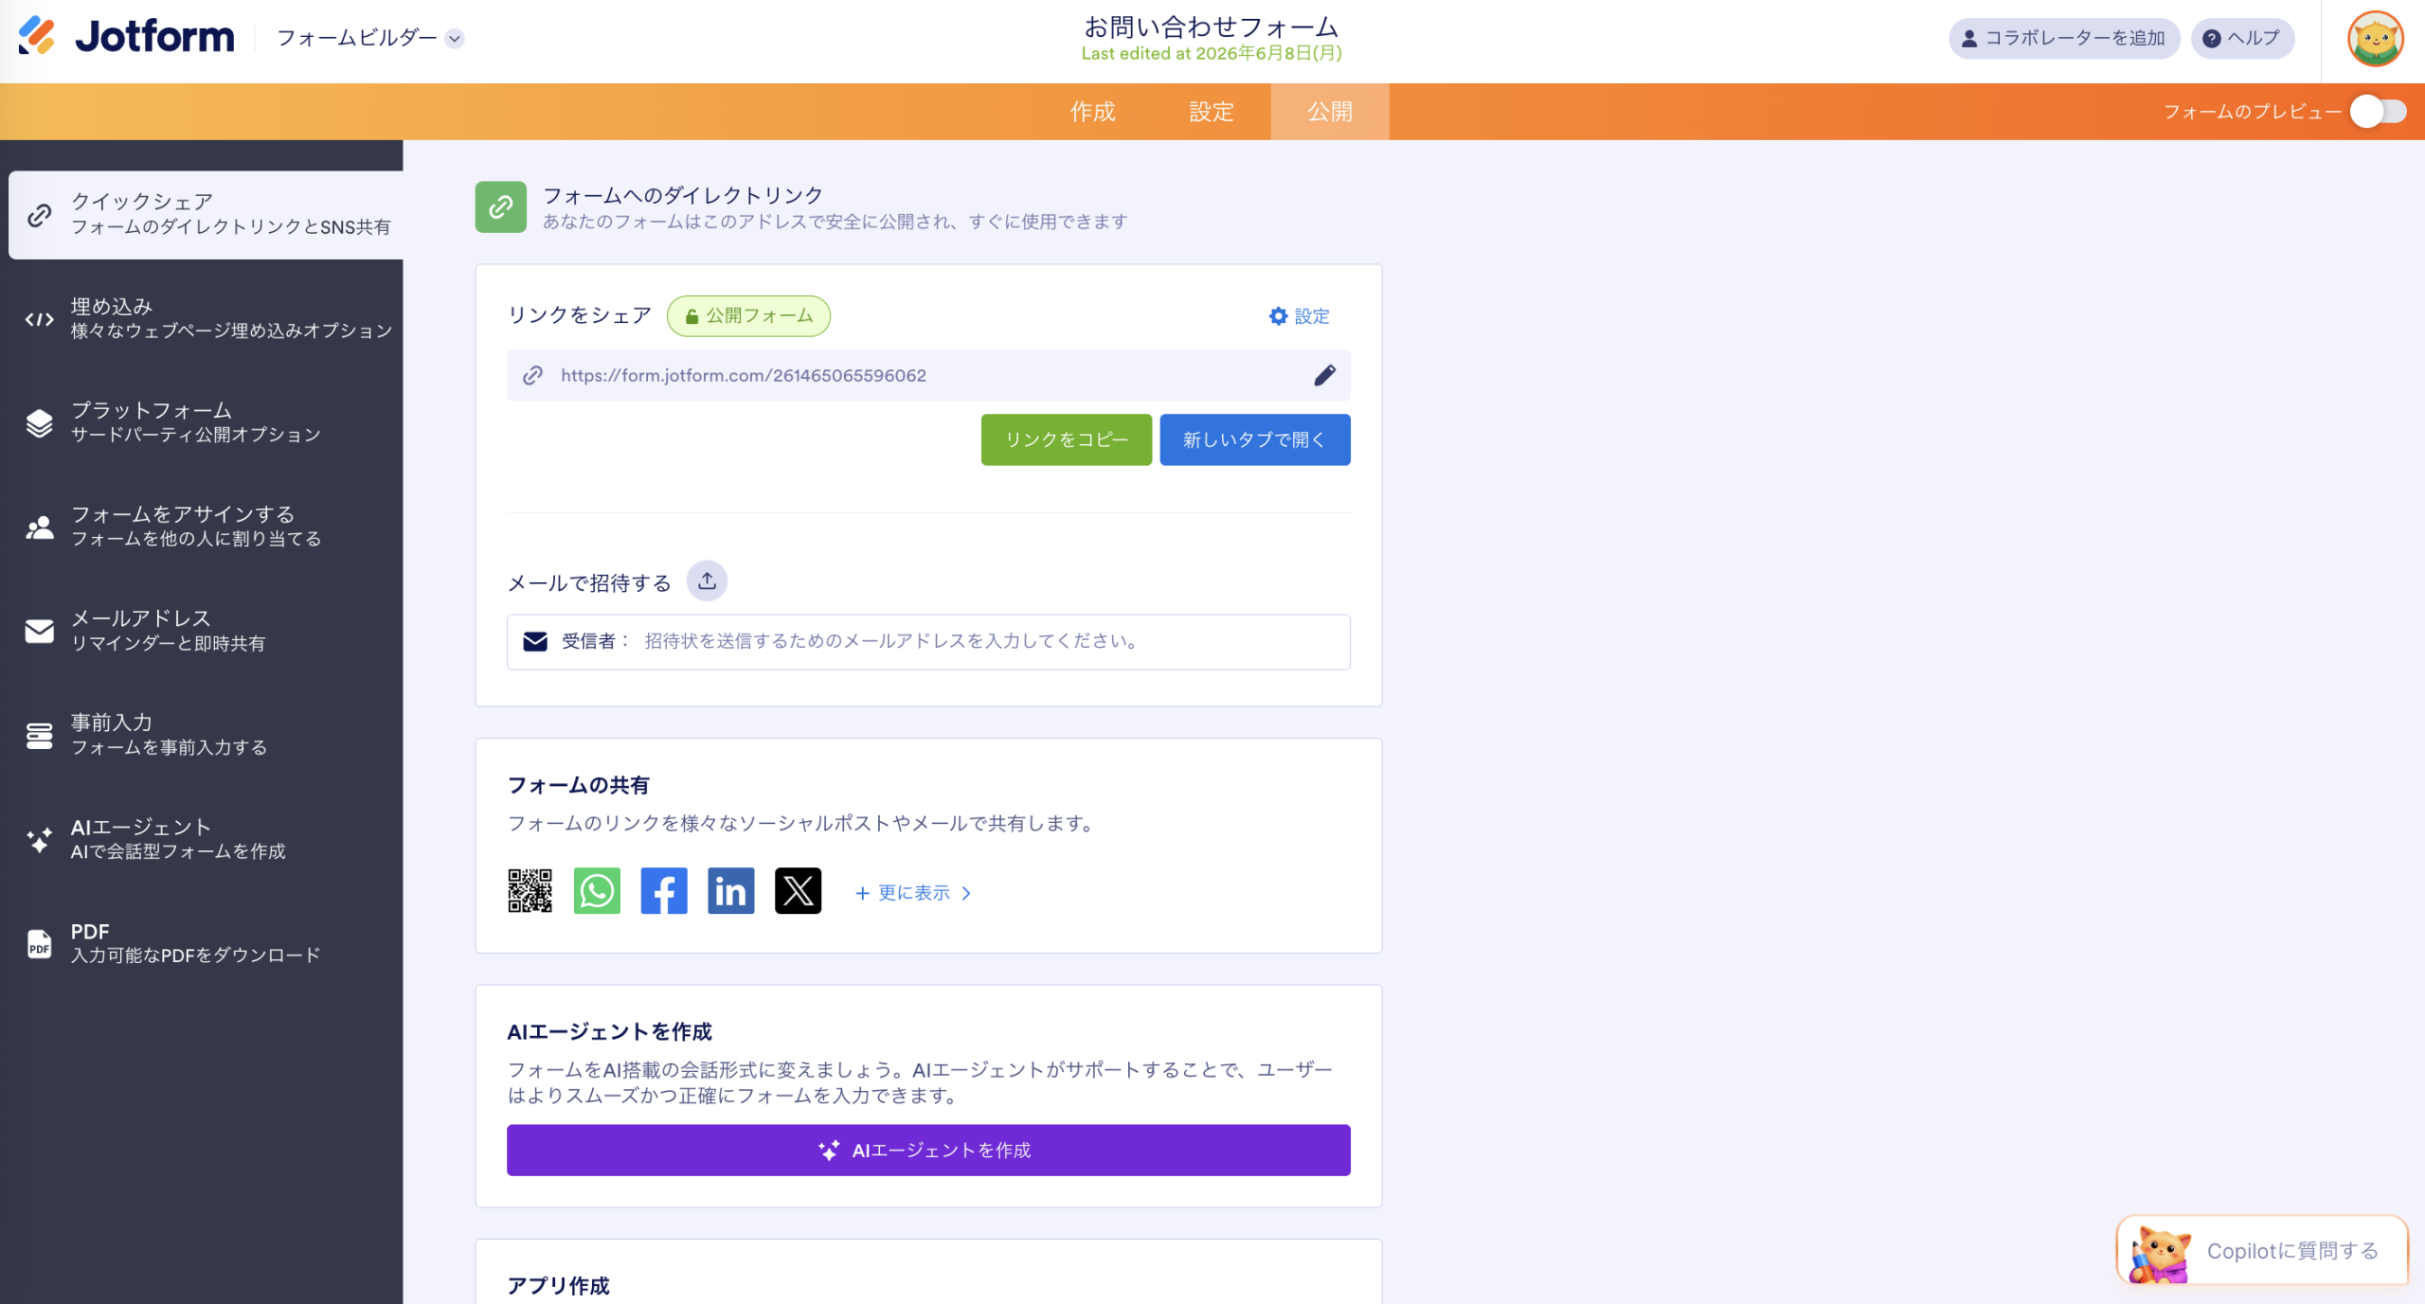Share the form via X icon
The image size is (2425, 1304).
(x=799, y=891)
